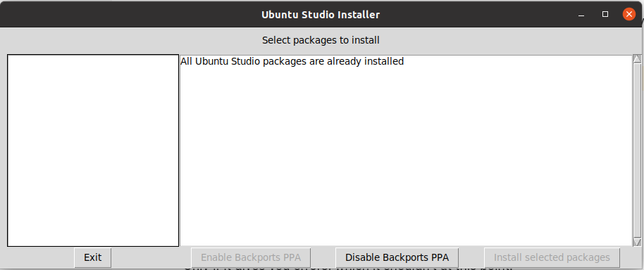Close the Ubuntu Studio Installer window
The image size is (644, 270).
pyautogui.click(x=628, y=14)
